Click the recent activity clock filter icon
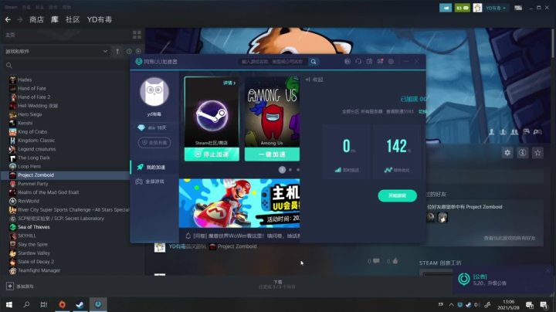Image resolution: width=556 pixels, height=312 pixels. [129, 52]
